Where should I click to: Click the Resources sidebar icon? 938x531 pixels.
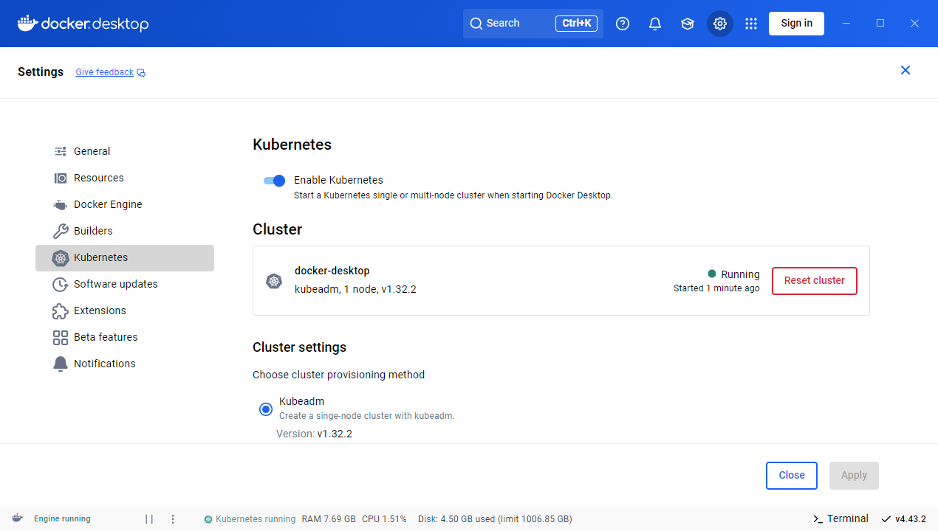(x=61, y=178)
